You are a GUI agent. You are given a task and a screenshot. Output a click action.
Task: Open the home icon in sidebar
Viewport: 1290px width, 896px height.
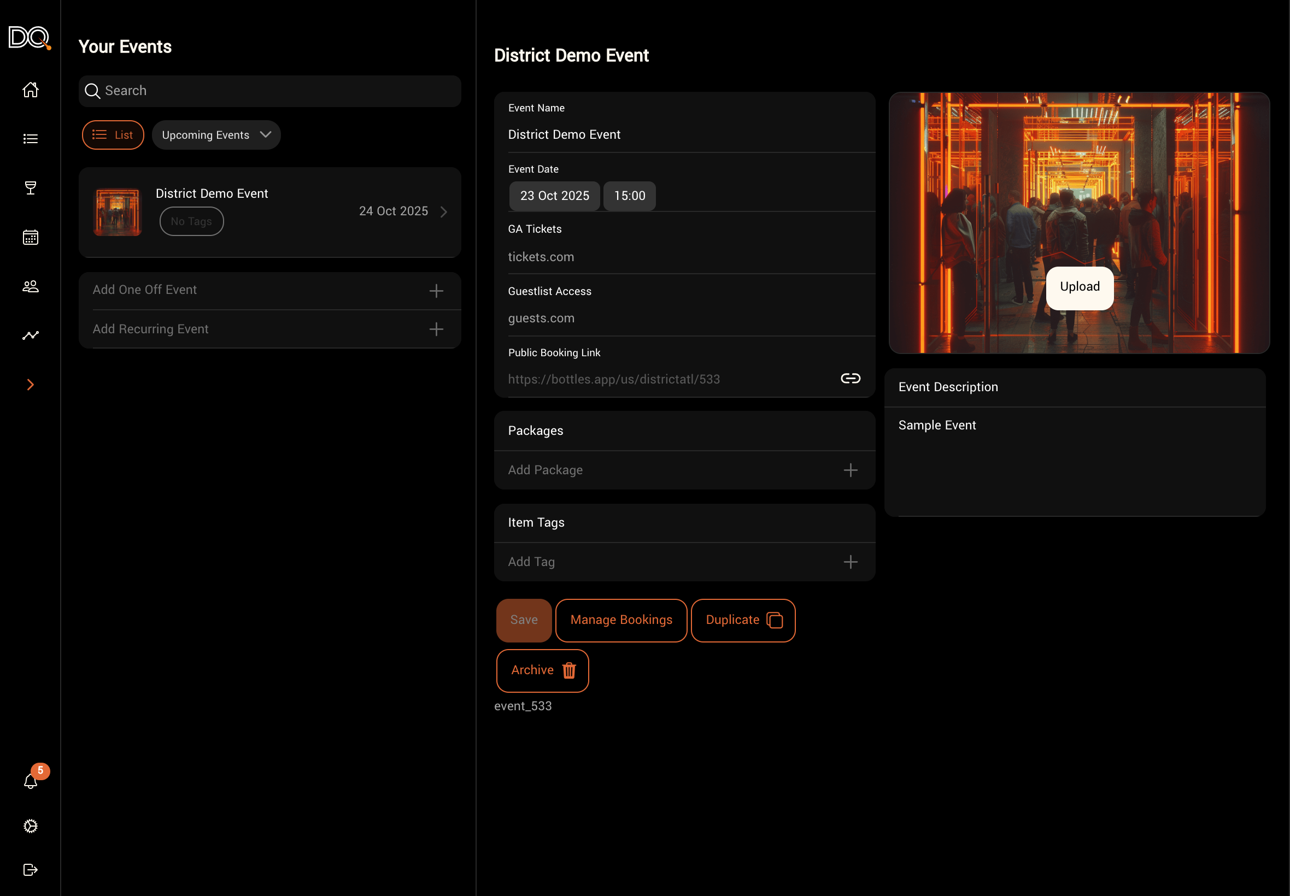[30, 90]
